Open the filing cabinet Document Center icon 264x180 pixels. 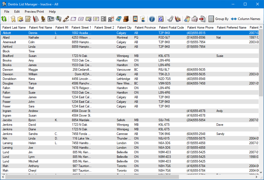pyautogui.click(x=126, y=19)
